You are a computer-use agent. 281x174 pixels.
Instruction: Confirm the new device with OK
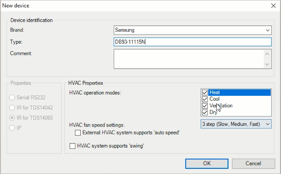(207, 163)
